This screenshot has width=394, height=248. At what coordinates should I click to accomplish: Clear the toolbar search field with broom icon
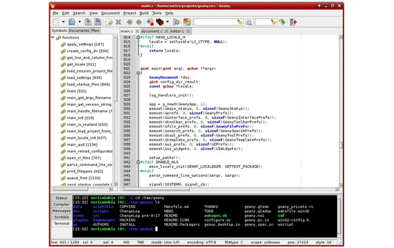(240, 22)
